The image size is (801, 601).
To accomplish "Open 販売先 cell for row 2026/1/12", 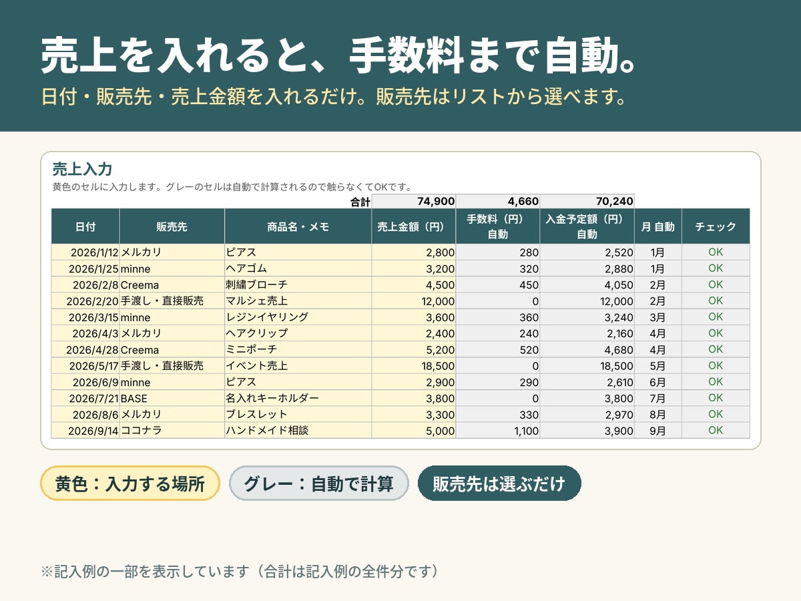I will point(172,252).
